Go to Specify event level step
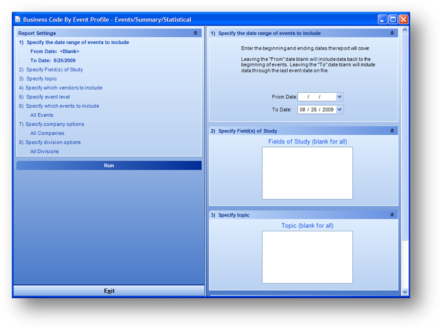This screenshot has height=329, width=441. click(x=44, y=97)
